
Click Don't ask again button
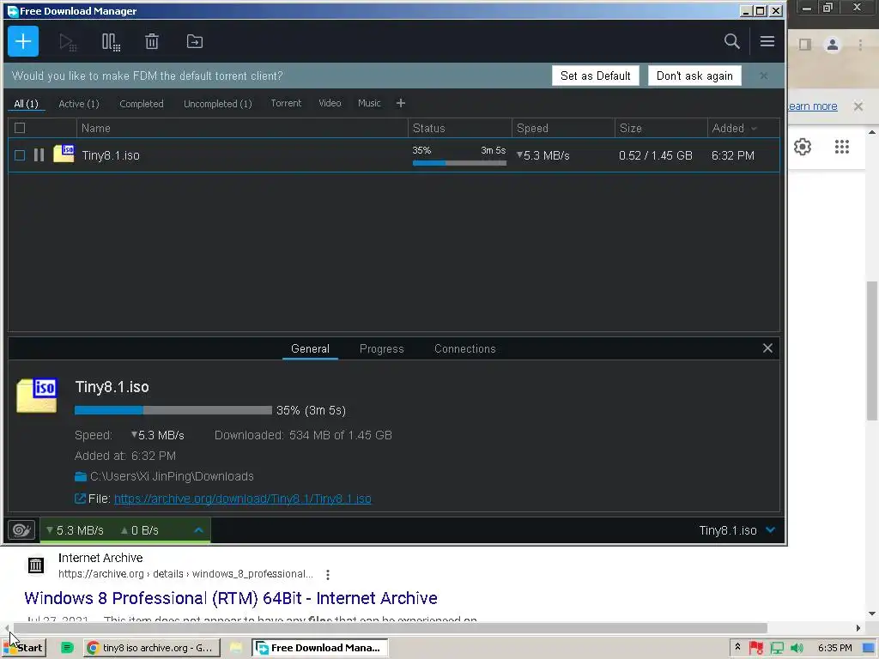[694, 76]
